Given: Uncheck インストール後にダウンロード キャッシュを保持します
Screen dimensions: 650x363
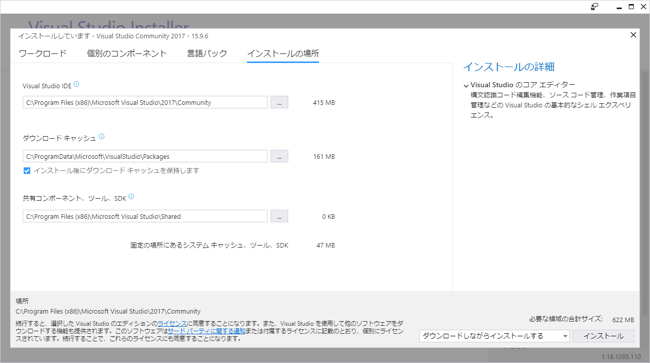Looking at the screenshot, I should 27,170.
